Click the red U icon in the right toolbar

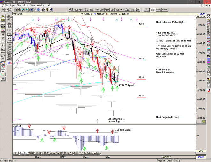208,90
